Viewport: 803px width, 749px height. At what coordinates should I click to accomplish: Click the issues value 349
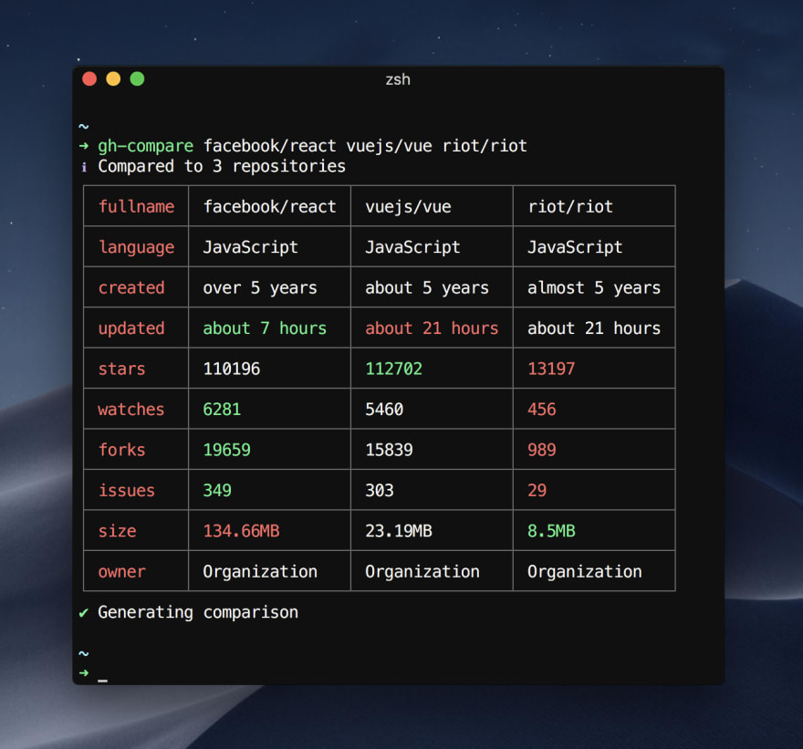pyautogui.click(x=217, y=491)
